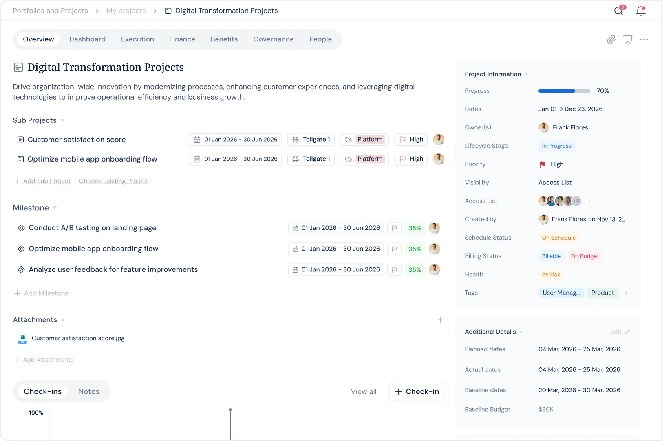Open the People tab
This screenshot has width=662, height=441.
click(x=320, y=39)
